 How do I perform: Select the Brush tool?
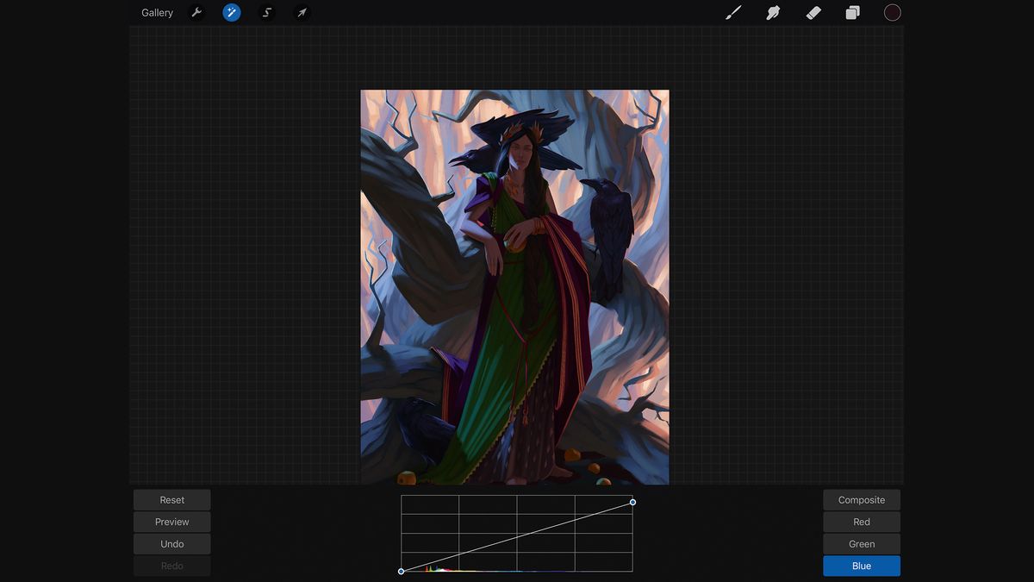point(733,12)
